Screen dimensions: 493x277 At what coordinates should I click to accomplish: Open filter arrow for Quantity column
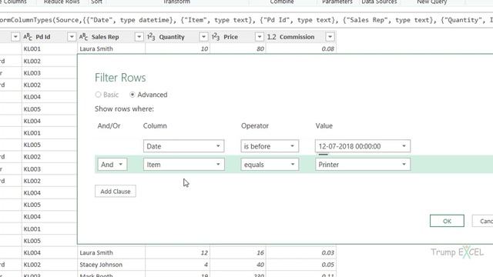tap(203, 37)
